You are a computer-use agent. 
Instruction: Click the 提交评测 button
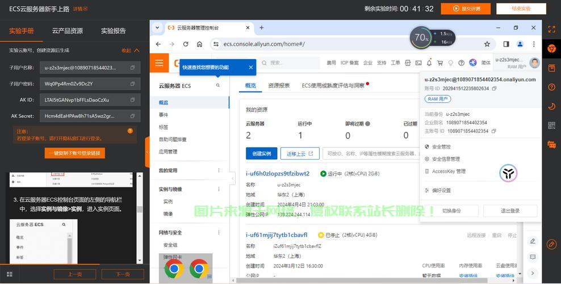[466, 9]
